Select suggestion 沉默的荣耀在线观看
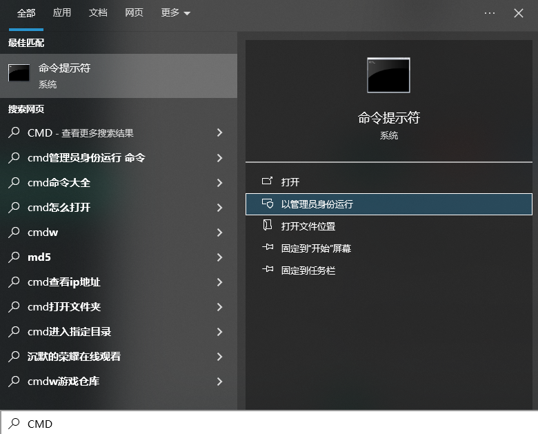 click(119, 357)
